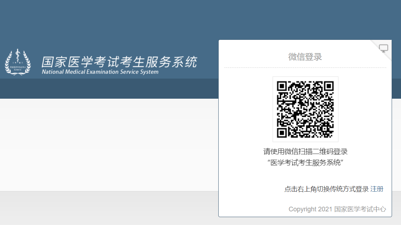Image resolution: width=401 pixels, height=225 pixels.
Task: Click the 微信登录 panel heading
Action: click(305, 57)
